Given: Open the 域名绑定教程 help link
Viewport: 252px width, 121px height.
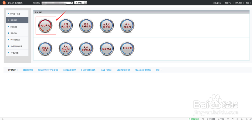Looking at the screenshot, I should pyautogui.click(x=28, y=70).
